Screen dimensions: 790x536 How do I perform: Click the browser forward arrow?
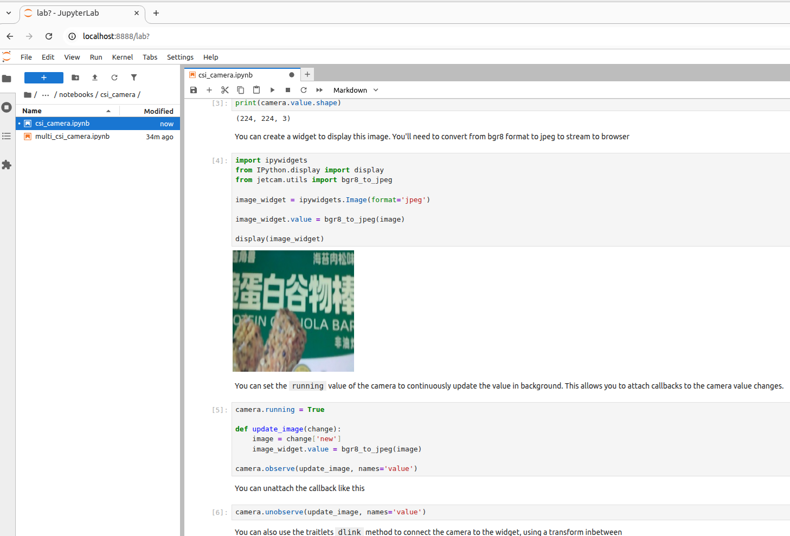coord(29,36)
